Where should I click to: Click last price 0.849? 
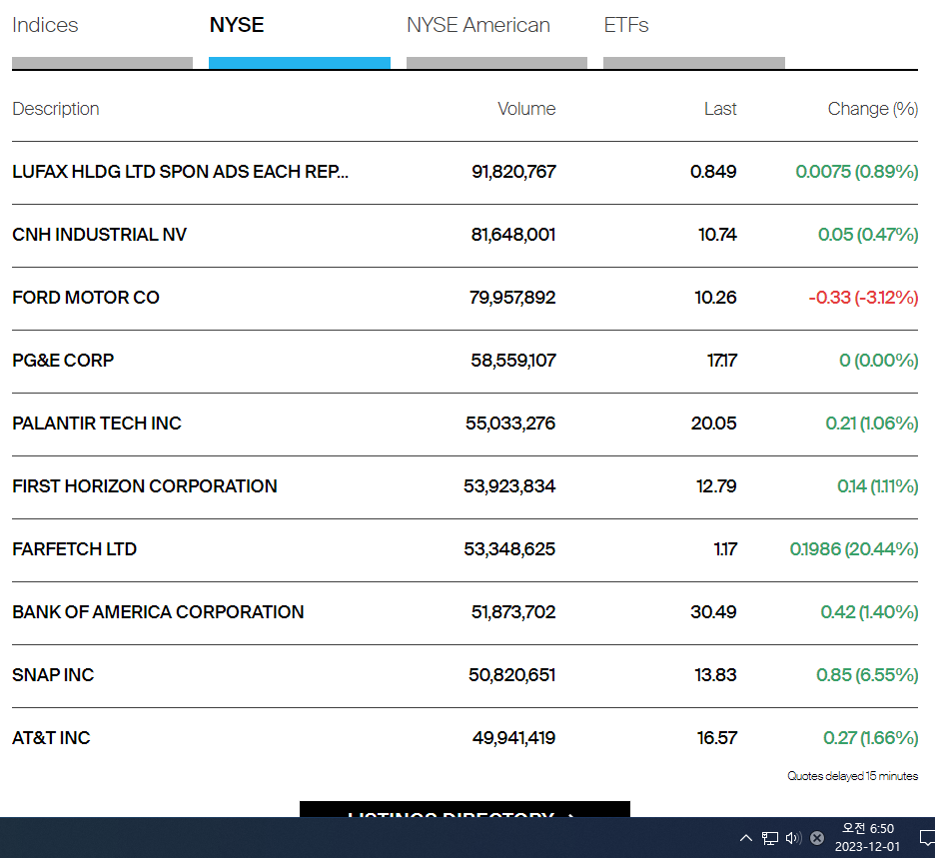[x=713, y=172]
